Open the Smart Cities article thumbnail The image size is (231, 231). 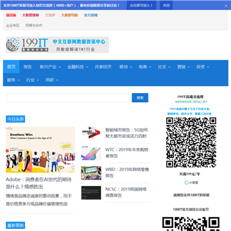click(x=91, y=133)
